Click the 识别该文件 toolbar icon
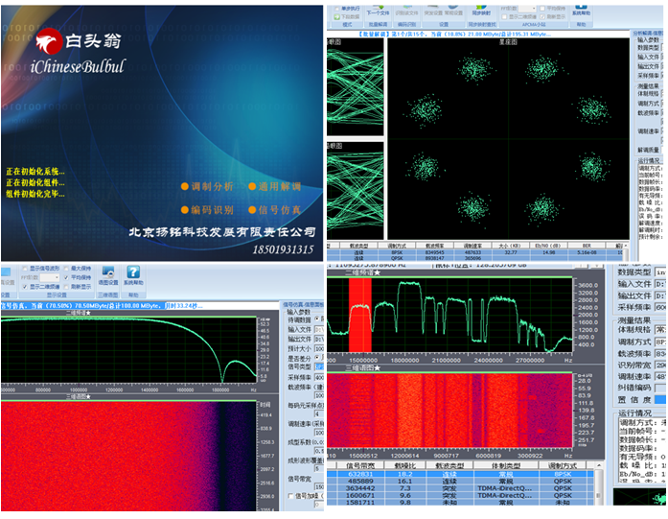The width and height of the screenshot is (668, 519). point(406,8)
